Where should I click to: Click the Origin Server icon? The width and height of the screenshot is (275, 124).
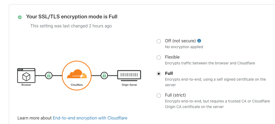[x=129, y=75]
